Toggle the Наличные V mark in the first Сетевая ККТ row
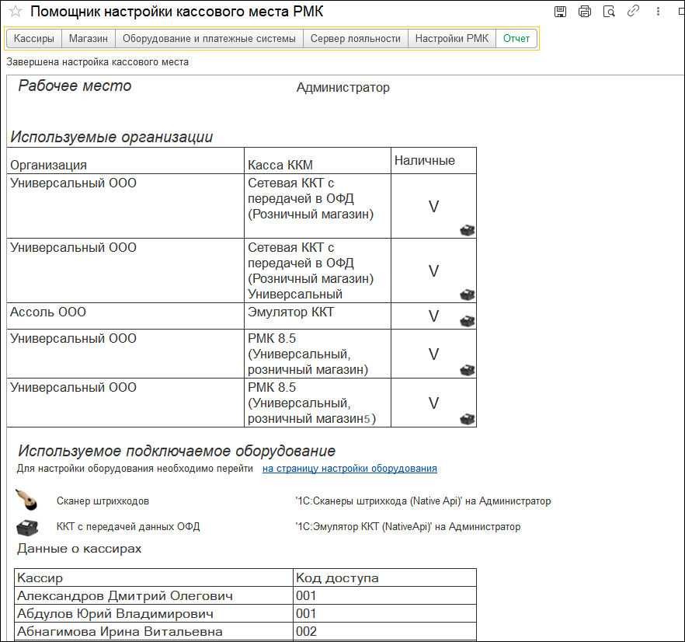The image size is (685, 642). pos(434,207)
